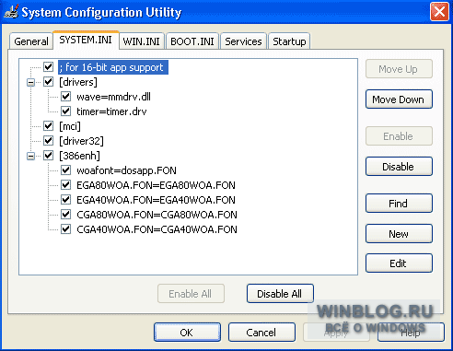Screen dimensions: 453x351
Task: Select EGA40WOA.FON=EGA40WOA.FON entry text
Action: pos(156,200)
